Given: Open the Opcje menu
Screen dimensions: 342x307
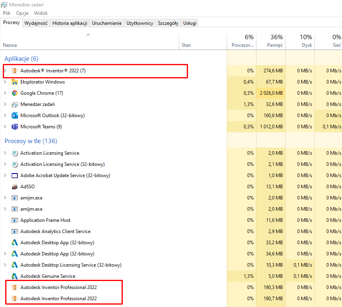Looking at the screenshot, I should 22,13.
